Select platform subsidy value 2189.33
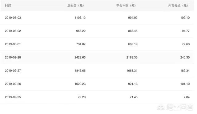The image size is (197, 114). (x=132, y=57)
